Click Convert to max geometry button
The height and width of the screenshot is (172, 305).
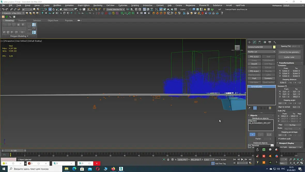tap(289, 52)
